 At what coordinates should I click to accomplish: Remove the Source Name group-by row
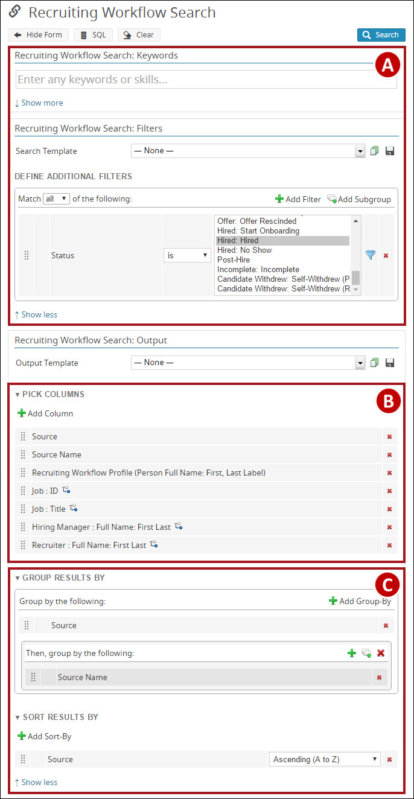pyautogui.click(x=379, y=678)
